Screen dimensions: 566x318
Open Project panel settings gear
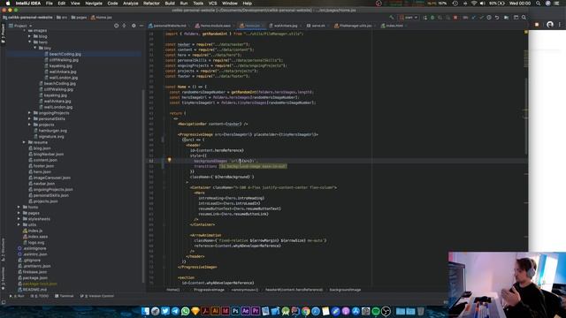tap(134, 26)
